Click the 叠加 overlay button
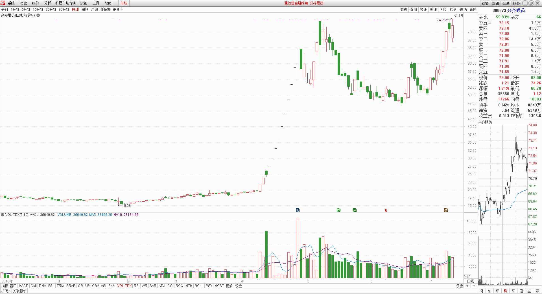This screenshot has height=294, width=542. tap(414, 10)
